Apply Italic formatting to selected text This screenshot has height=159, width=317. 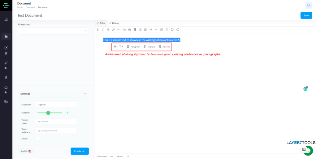tap(103, 29)
